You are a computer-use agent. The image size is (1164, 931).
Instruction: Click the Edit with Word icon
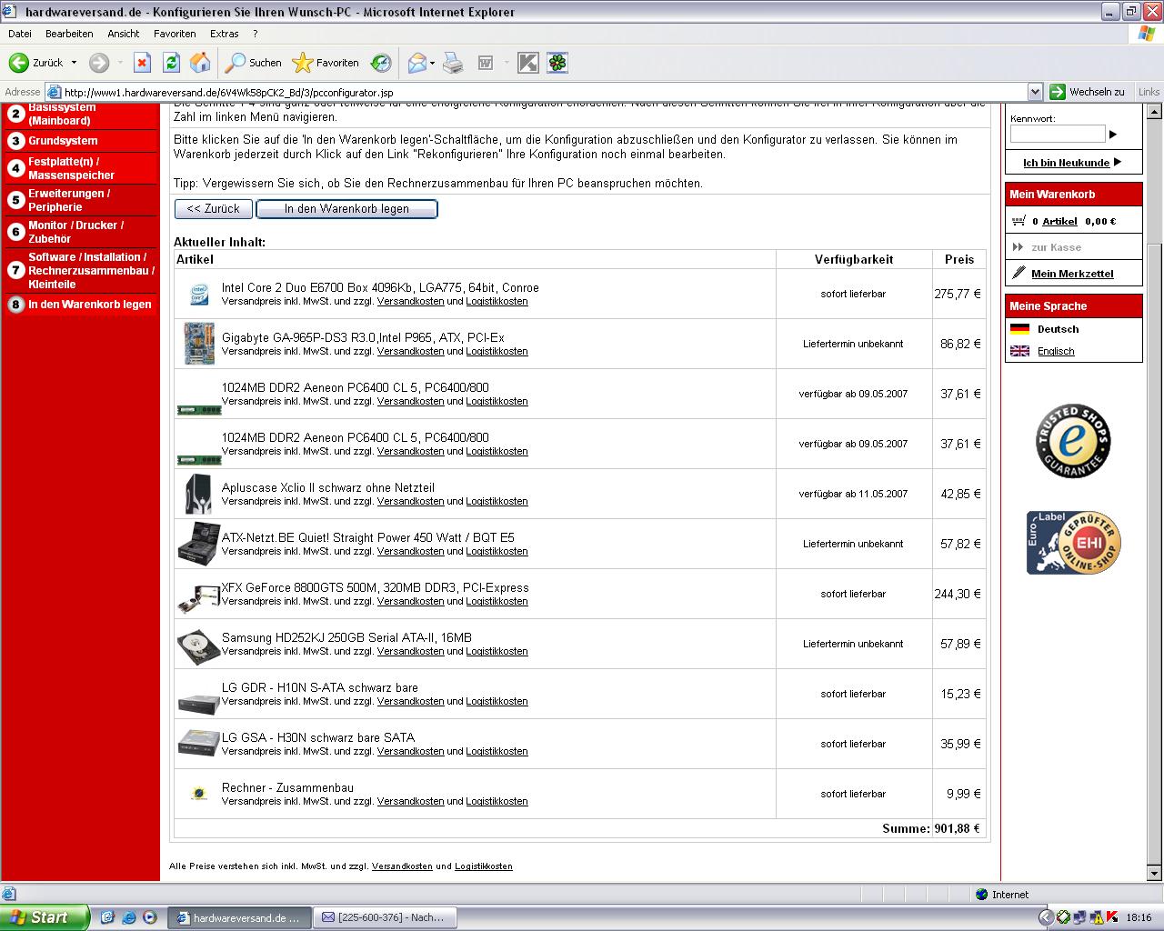[x=486, y=63]
